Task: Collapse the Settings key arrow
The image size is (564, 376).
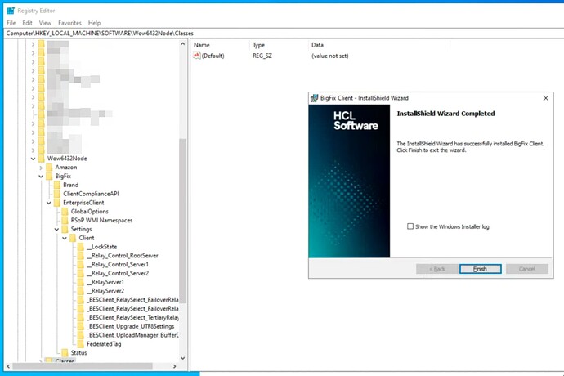Action: (57, 229)
